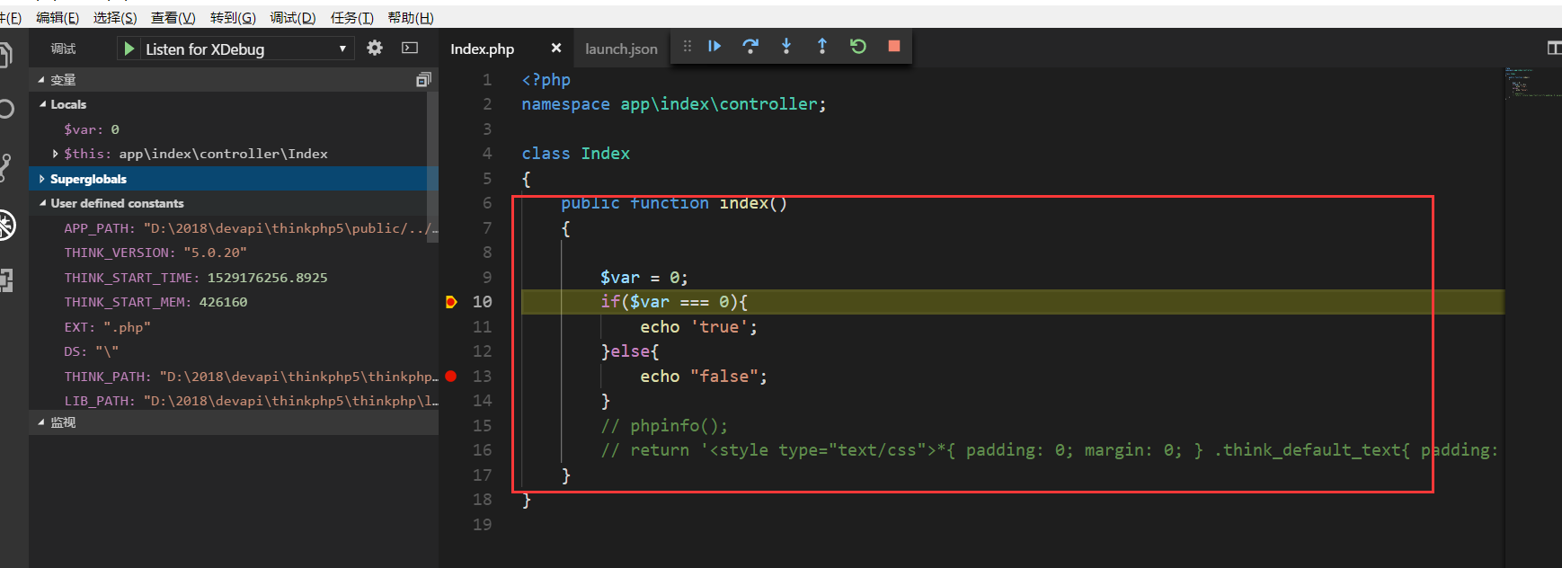Open the 编辑(E) menu
Screen dimensions: 1562x568
(x=58, y=18)
